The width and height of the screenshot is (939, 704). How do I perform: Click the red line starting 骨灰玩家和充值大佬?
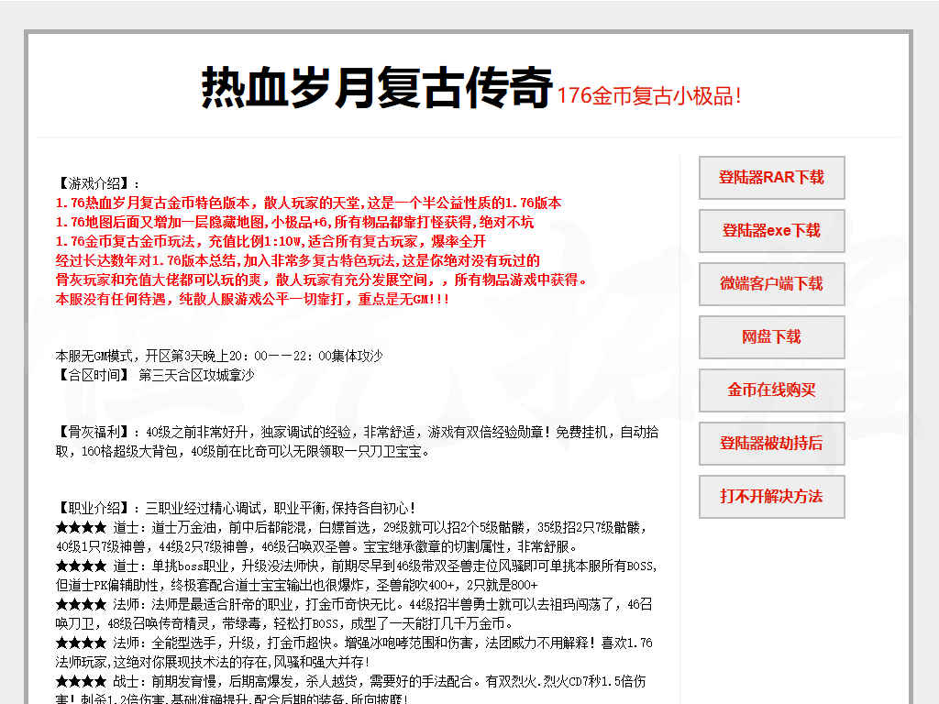322,280
